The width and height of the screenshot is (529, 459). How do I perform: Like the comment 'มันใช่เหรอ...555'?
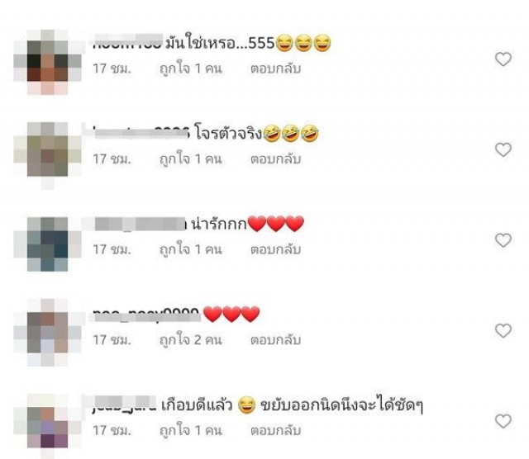(x=503, y=59)
